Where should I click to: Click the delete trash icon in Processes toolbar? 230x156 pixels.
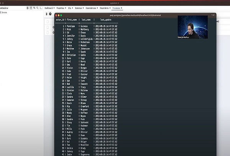point(46,14)
